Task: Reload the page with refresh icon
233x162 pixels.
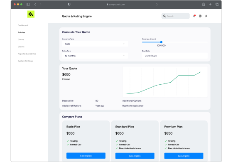Action: [157, 5]
